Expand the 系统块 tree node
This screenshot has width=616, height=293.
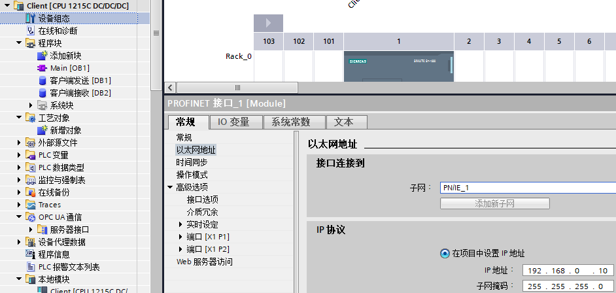(x=30, y=105)
